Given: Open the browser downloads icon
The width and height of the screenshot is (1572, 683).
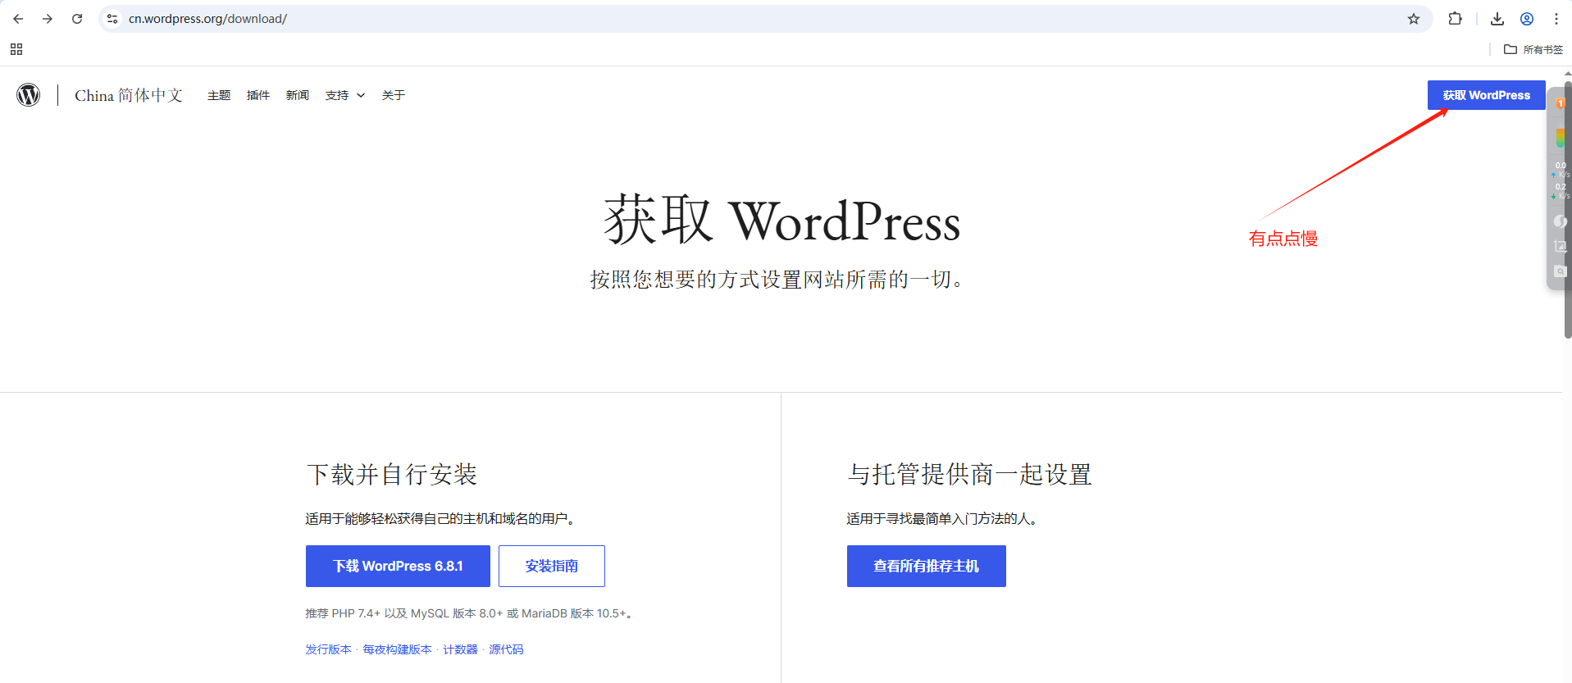Looking at the screenshot, I should pyautogui.click(x=1497, y=19).
